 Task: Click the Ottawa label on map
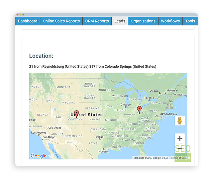[x=154, y=91]
